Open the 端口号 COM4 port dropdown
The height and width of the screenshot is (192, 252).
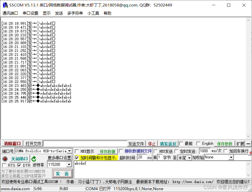(69, 151)
